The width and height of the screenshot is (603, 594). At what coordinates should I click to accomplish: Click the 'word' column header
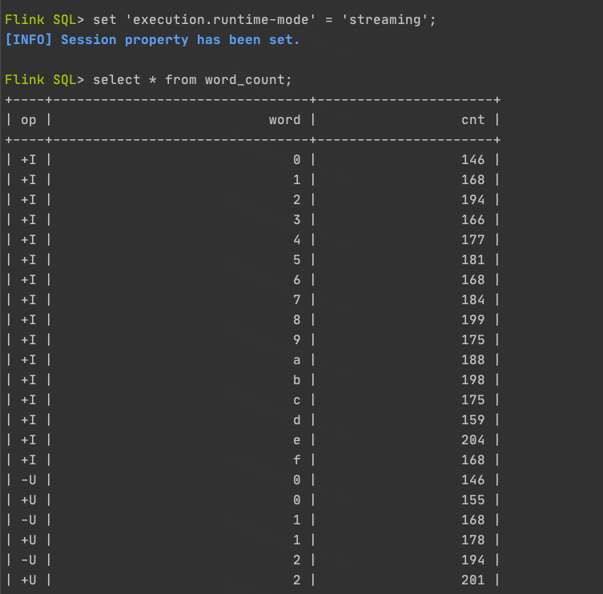click(284, 119)
